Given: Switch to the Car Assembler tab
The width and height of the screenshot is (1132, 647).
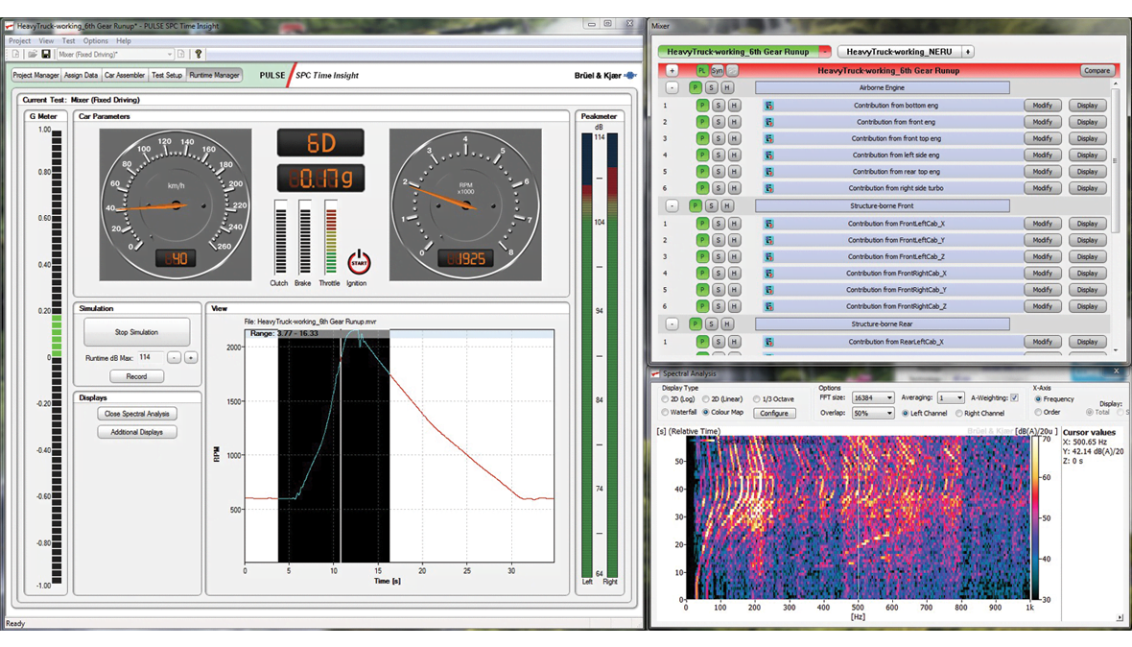Looking at the screenshot, I should click(x=125, y=75).
